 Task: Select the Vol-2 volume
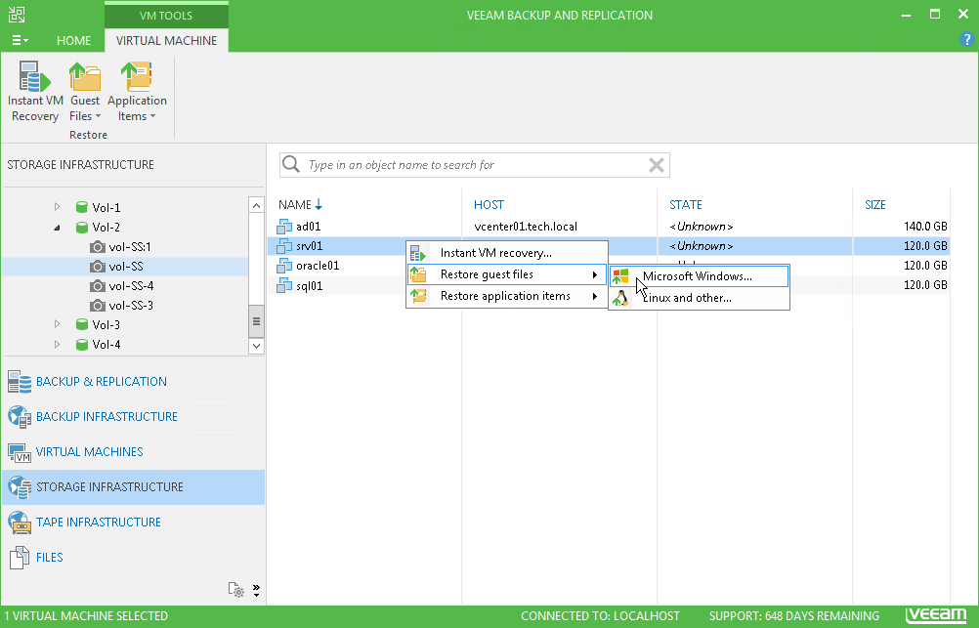98,228
